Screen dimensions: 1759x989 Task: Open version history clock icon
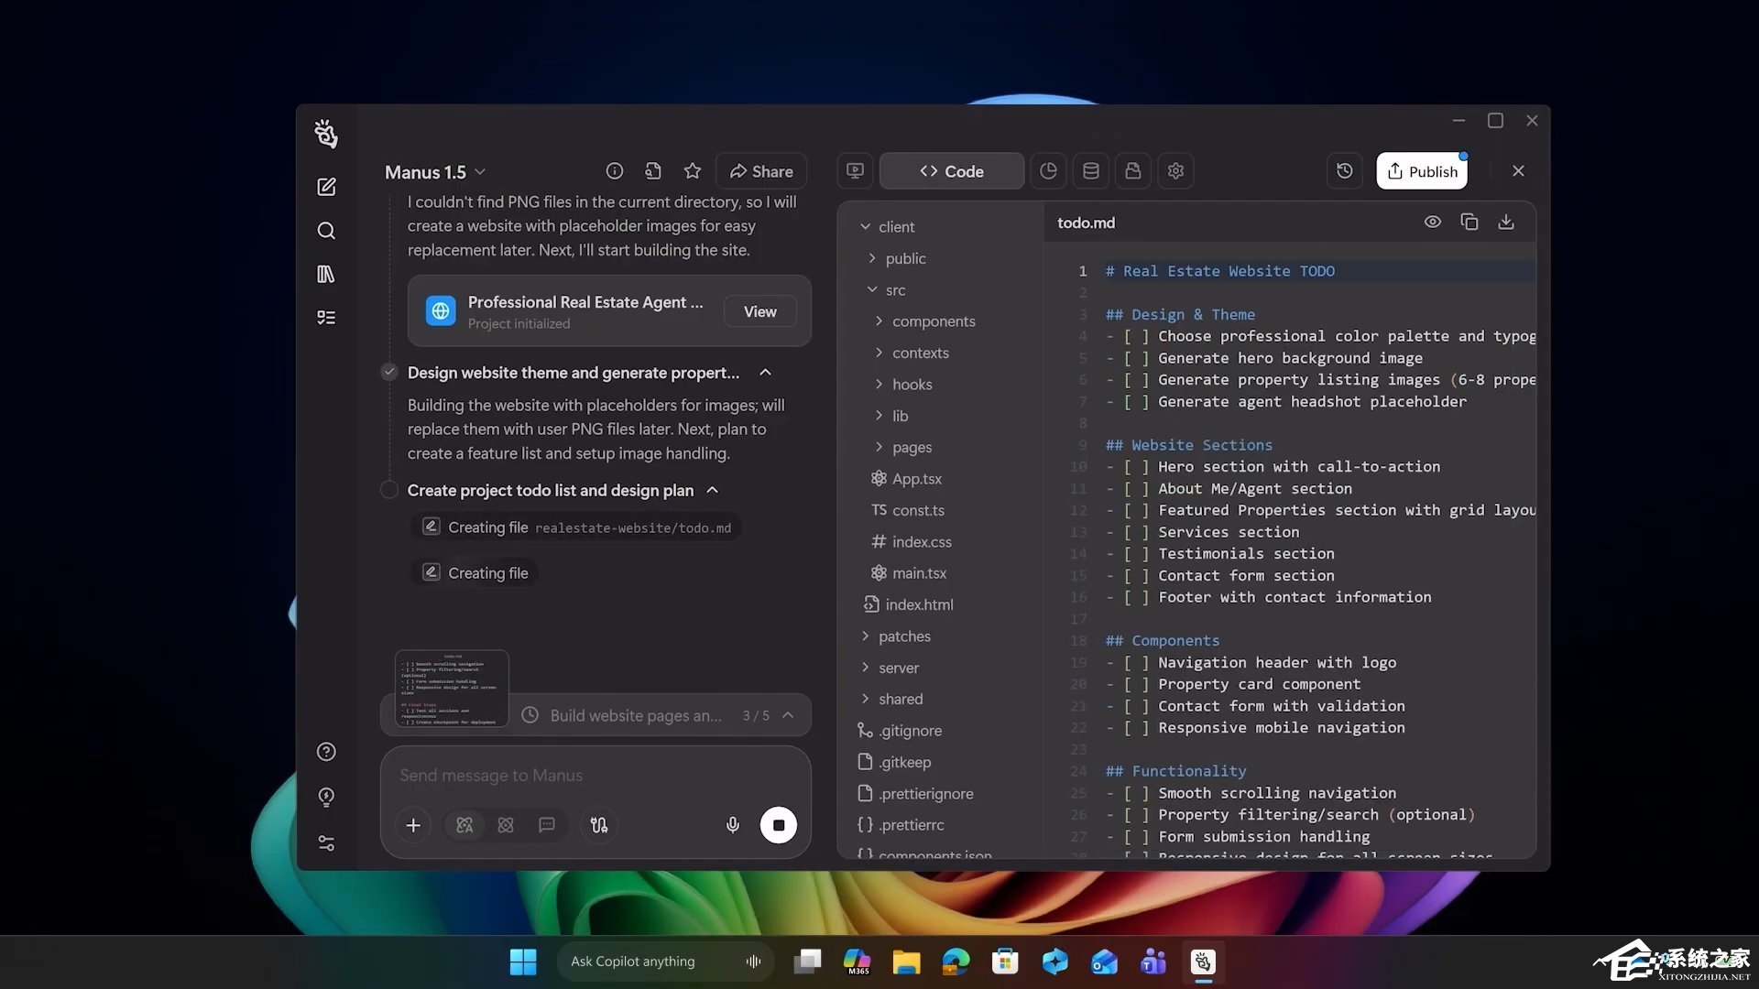coord(1345,171)
